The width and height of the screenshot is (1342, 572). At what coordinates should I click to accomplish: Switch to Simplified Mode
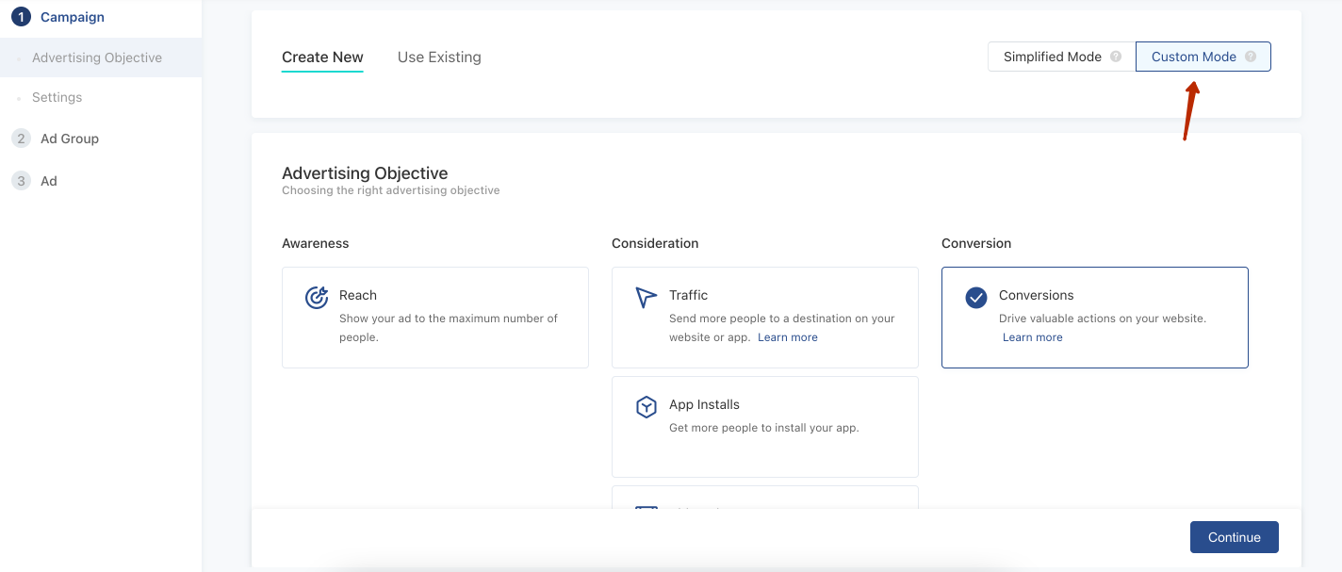click(1052, 57)
